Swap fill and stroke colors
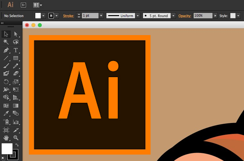The image size is (244, 161). tap(17, 145)
